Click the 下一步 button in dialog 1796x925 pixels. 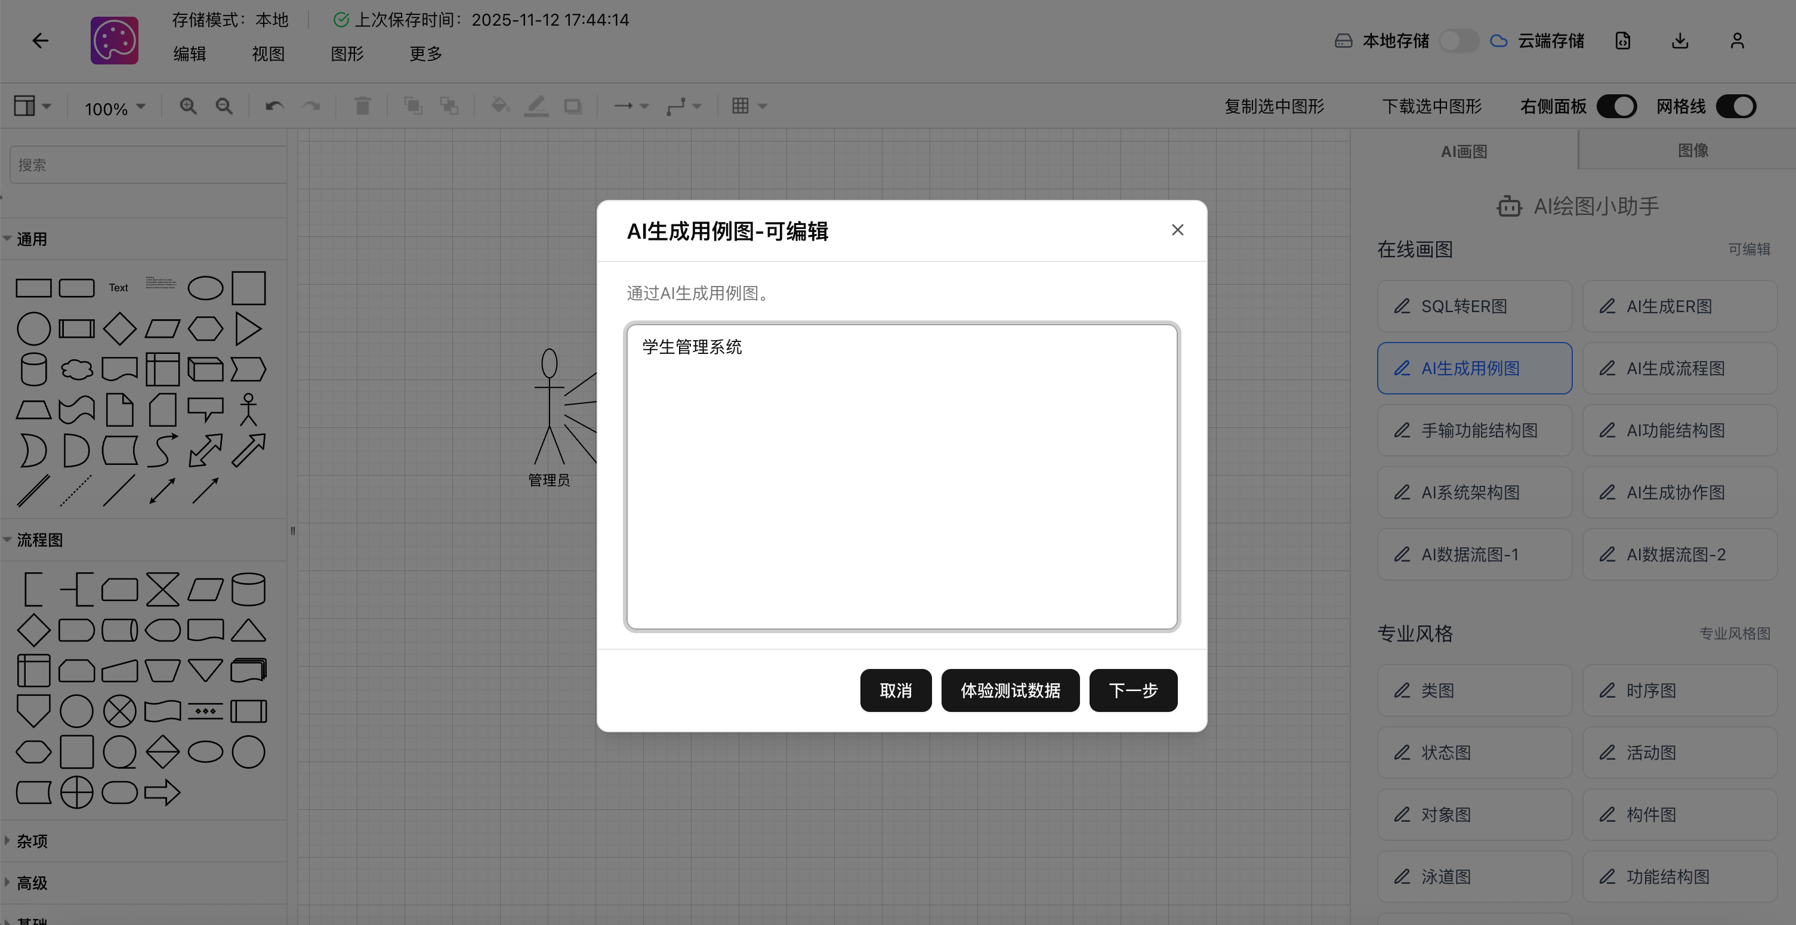coord(1132,690)
